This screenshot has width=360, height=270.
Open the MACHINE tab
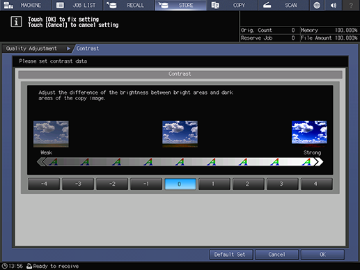pyautogui.click(x=26, y=5)
